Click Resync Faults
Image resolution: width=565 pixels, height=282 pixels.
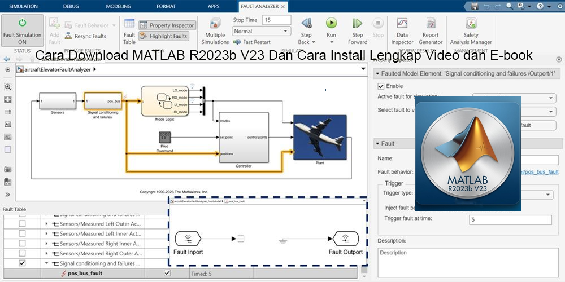(x=86, y=36)
